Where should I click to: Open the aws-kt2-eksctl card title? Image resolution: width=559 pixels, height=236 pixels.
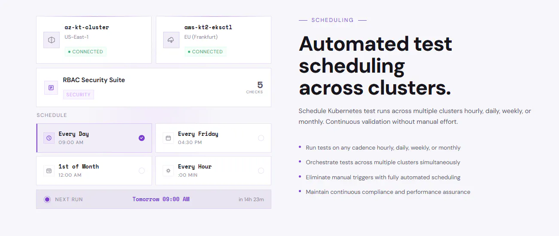[208, 27]
